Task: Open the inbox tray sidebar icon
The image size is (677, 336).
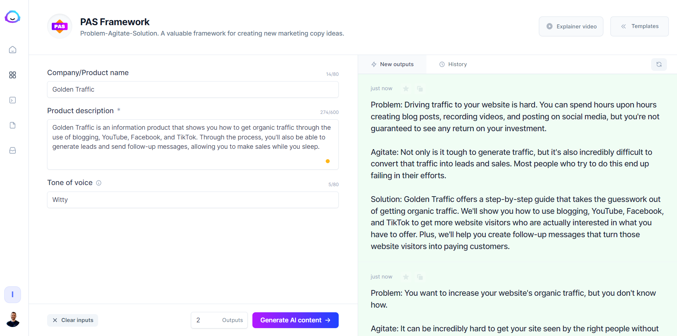Action: pos(13,150)
